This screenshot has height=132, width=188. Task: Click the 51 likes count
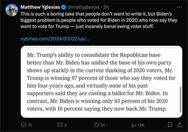pyautogui.click(x=103, y=125)
